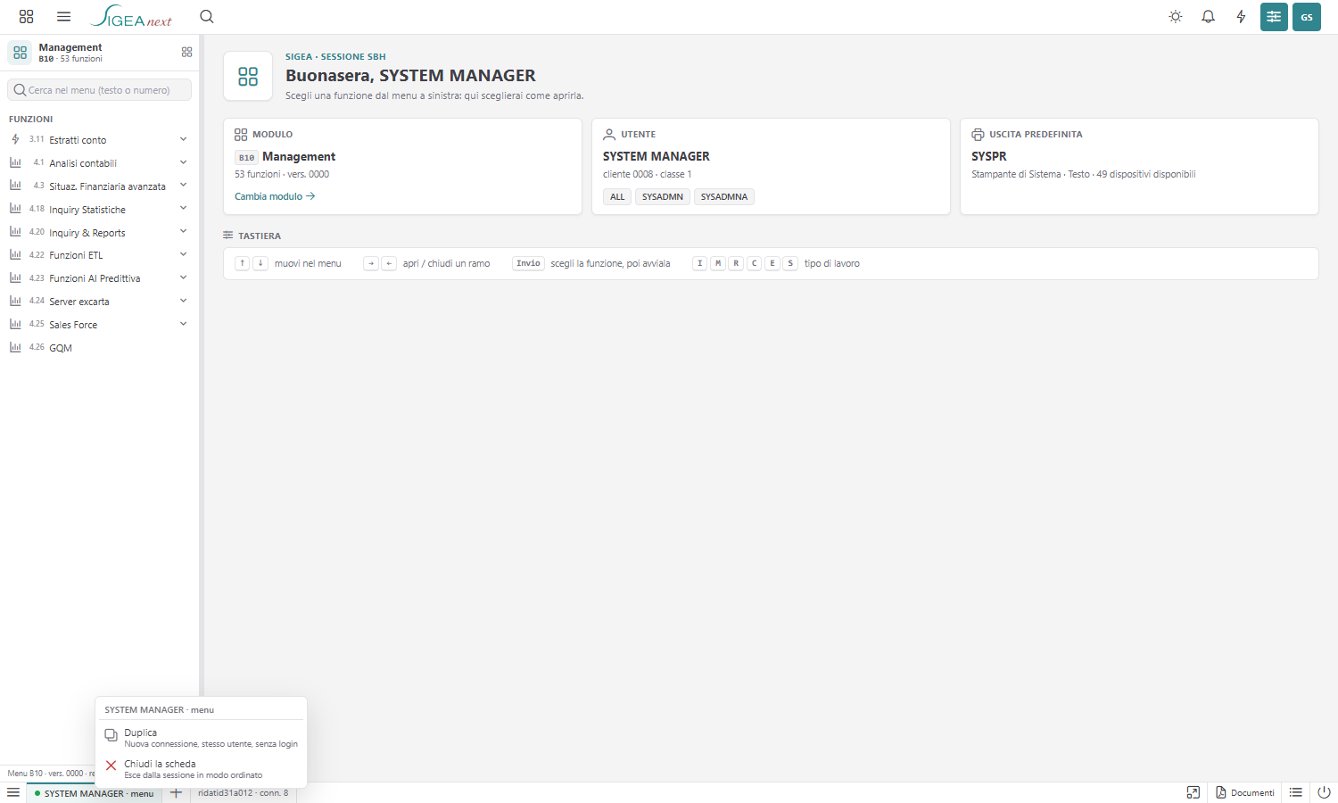Click the SYSADMNA profile tag
Image resolution: width=1338 pixels, height=803 pixels.
(x=724, y=197)
